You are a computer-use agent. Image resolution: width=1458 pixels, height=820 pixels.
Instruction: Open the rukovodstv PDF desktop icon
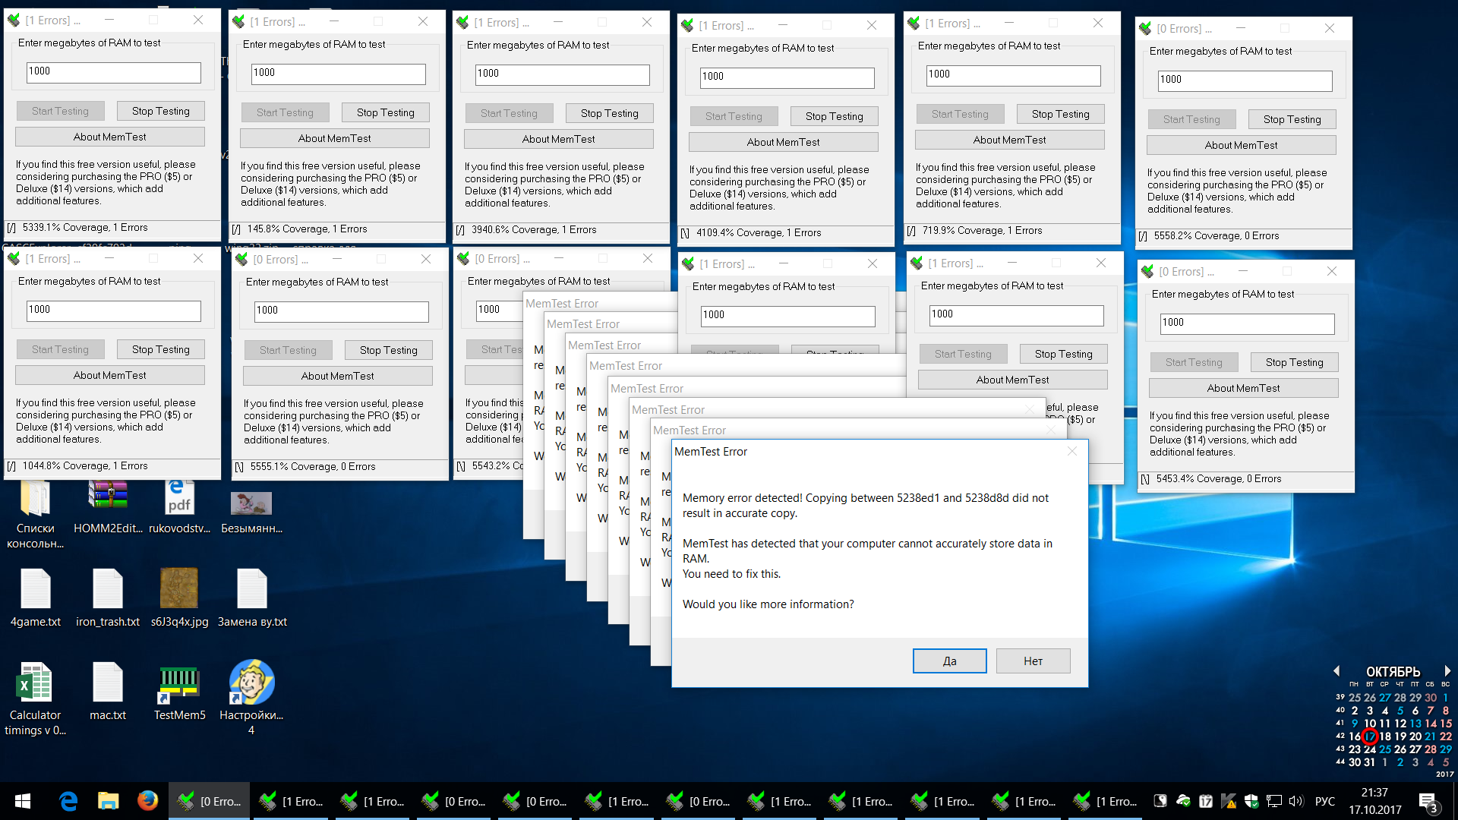point(179,497)
